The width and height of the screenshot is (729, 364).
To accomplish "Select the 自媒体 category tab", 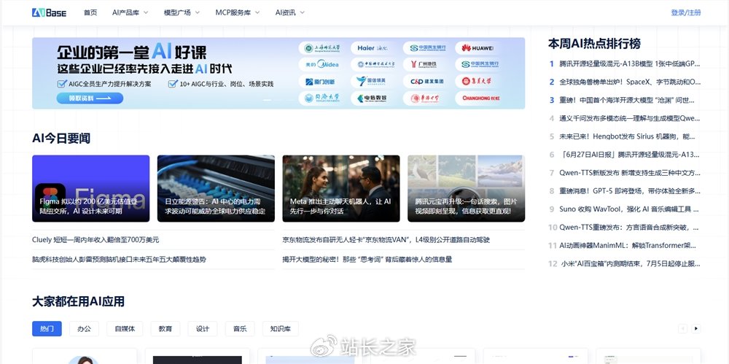I will point(125,329).
